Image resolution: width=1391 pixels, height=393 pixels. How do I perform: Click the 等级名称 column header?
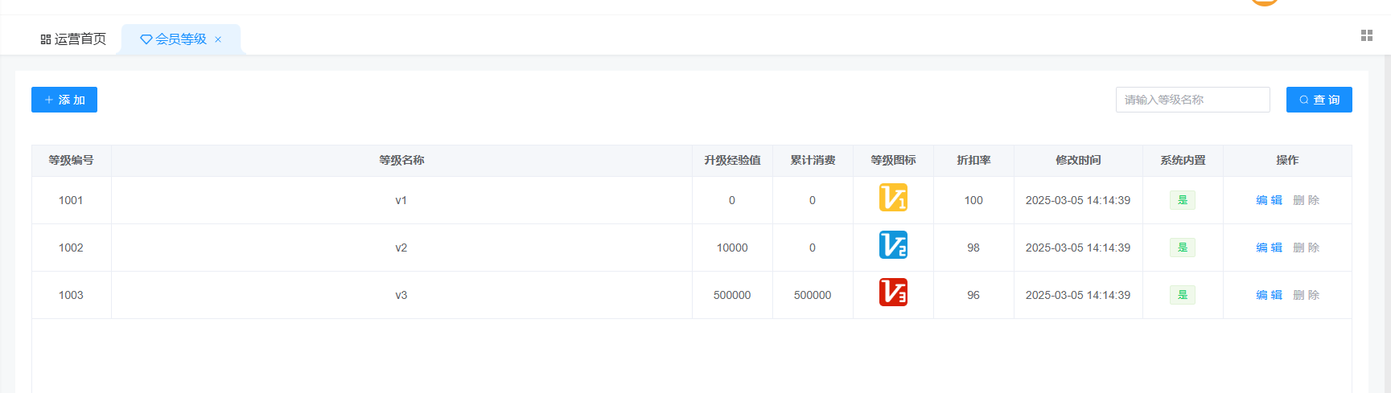401,160
